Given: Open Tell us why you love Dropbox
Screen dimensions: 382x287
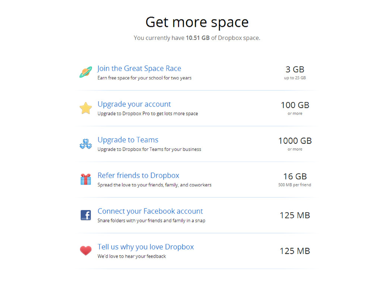Looking at the screenshot, I should coord(146,247).
